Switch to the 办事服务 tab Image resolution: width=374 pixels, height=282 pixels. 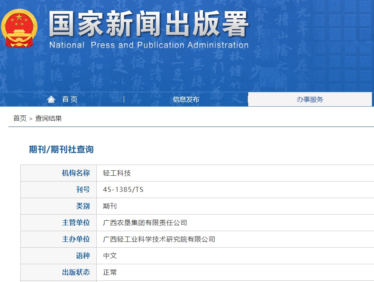pyautogui.click(x=310, y=99)
